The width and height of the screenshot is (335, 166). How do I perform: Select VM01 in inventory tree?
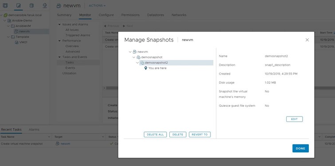click(x=23, y=42)
